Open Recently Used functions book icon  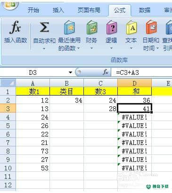tap(69, 28)
